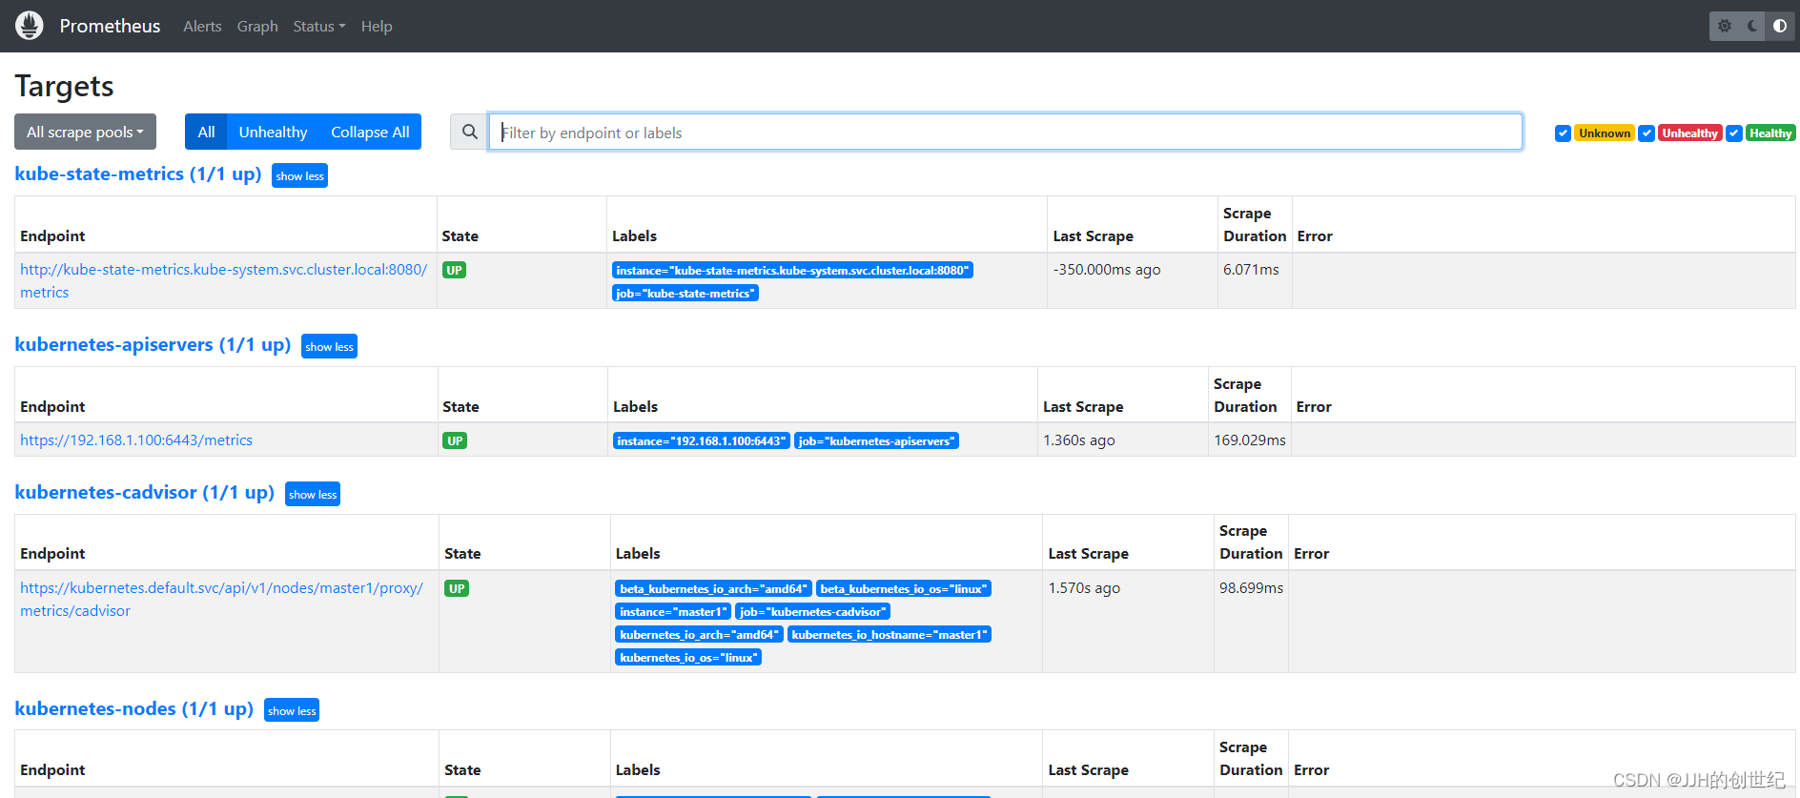The height and width of the screenshot is (798, 1800).
Task: Toggle the Healthy state checkbox
Action: [1734, 133]
